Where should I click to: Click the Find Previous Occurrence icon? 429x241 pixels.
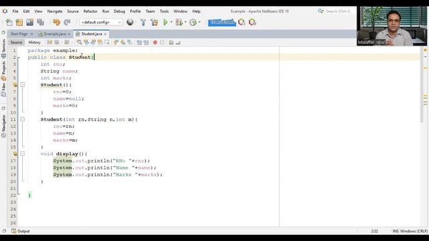pos(86,42)
